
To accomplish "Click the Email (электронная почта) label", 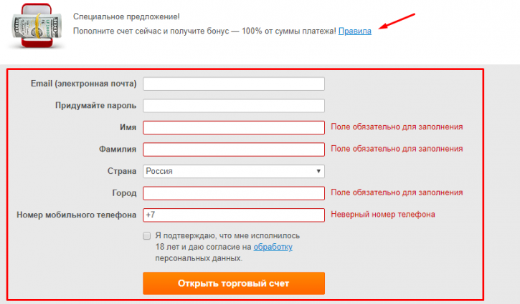I will 84,84.
